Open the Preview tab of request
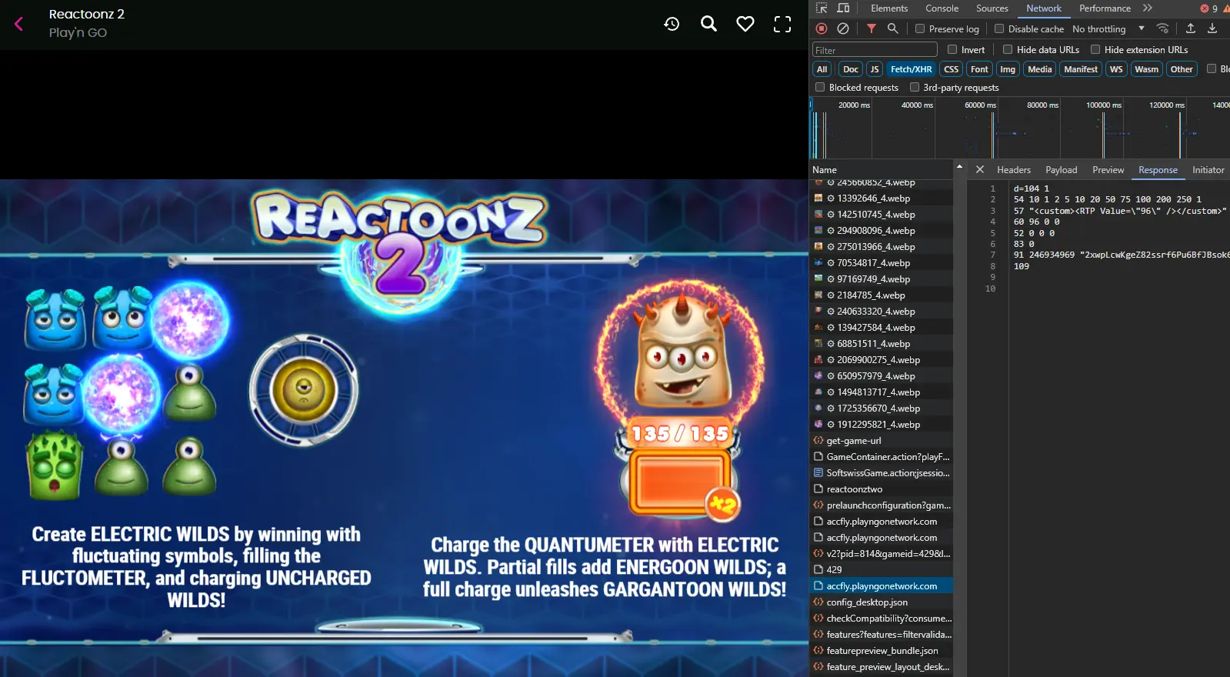The width and height of the screenshot is (1230, 677). [1108, 169]
